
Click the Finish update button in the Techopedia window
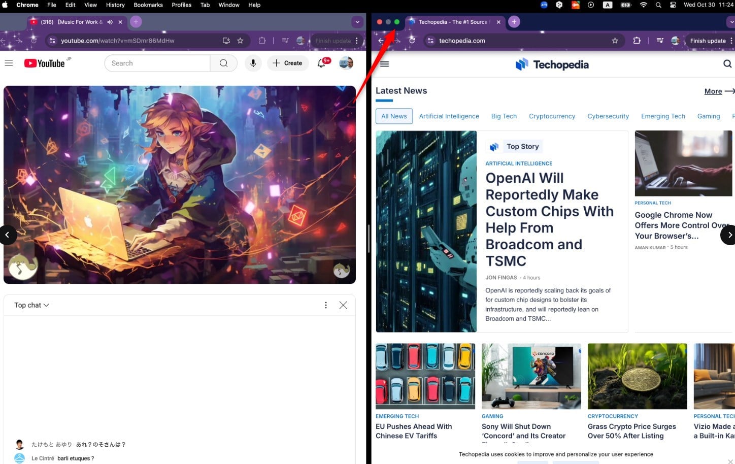pyautogui.click(x=708, y=41)
